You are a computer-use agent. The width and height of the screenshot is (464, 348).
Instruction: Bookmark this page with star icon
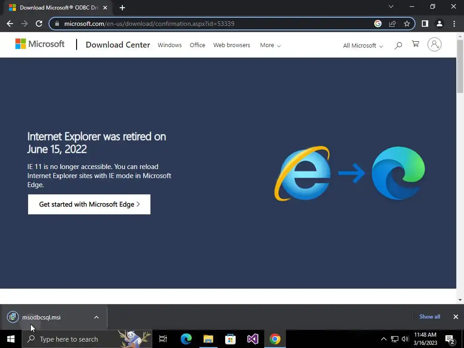click(x=407, y=24)
